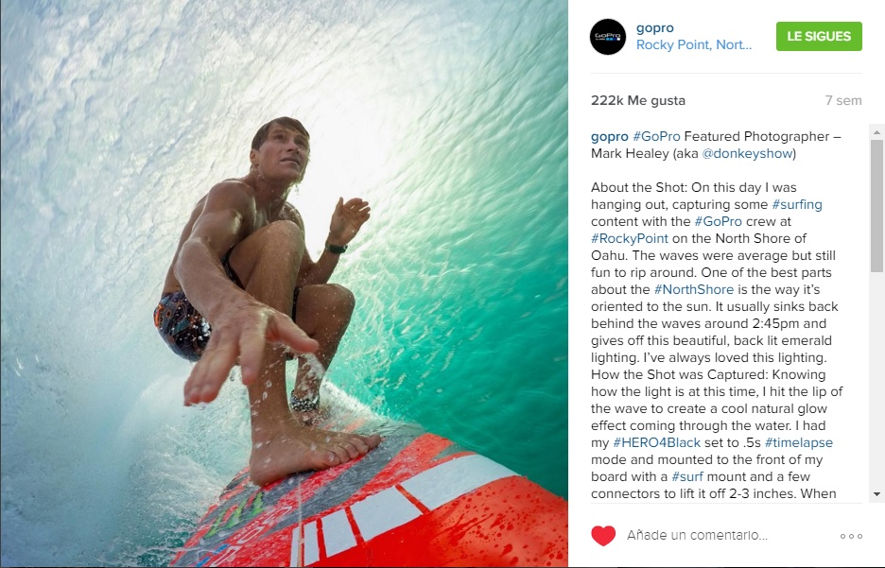Open the #surfing hashtag
Screen dimensions: 885x568
pyautogui.click(x=797, y=204)
